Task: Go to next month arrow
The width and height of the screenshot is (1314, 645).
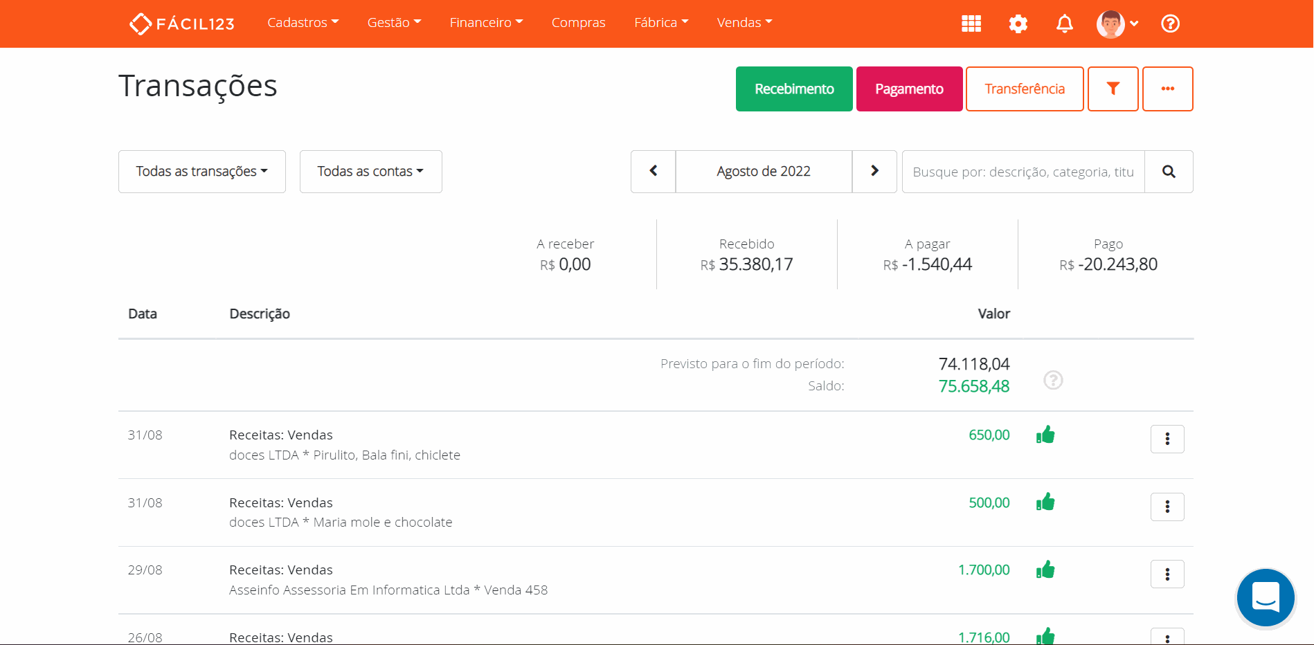Action: 874,171
